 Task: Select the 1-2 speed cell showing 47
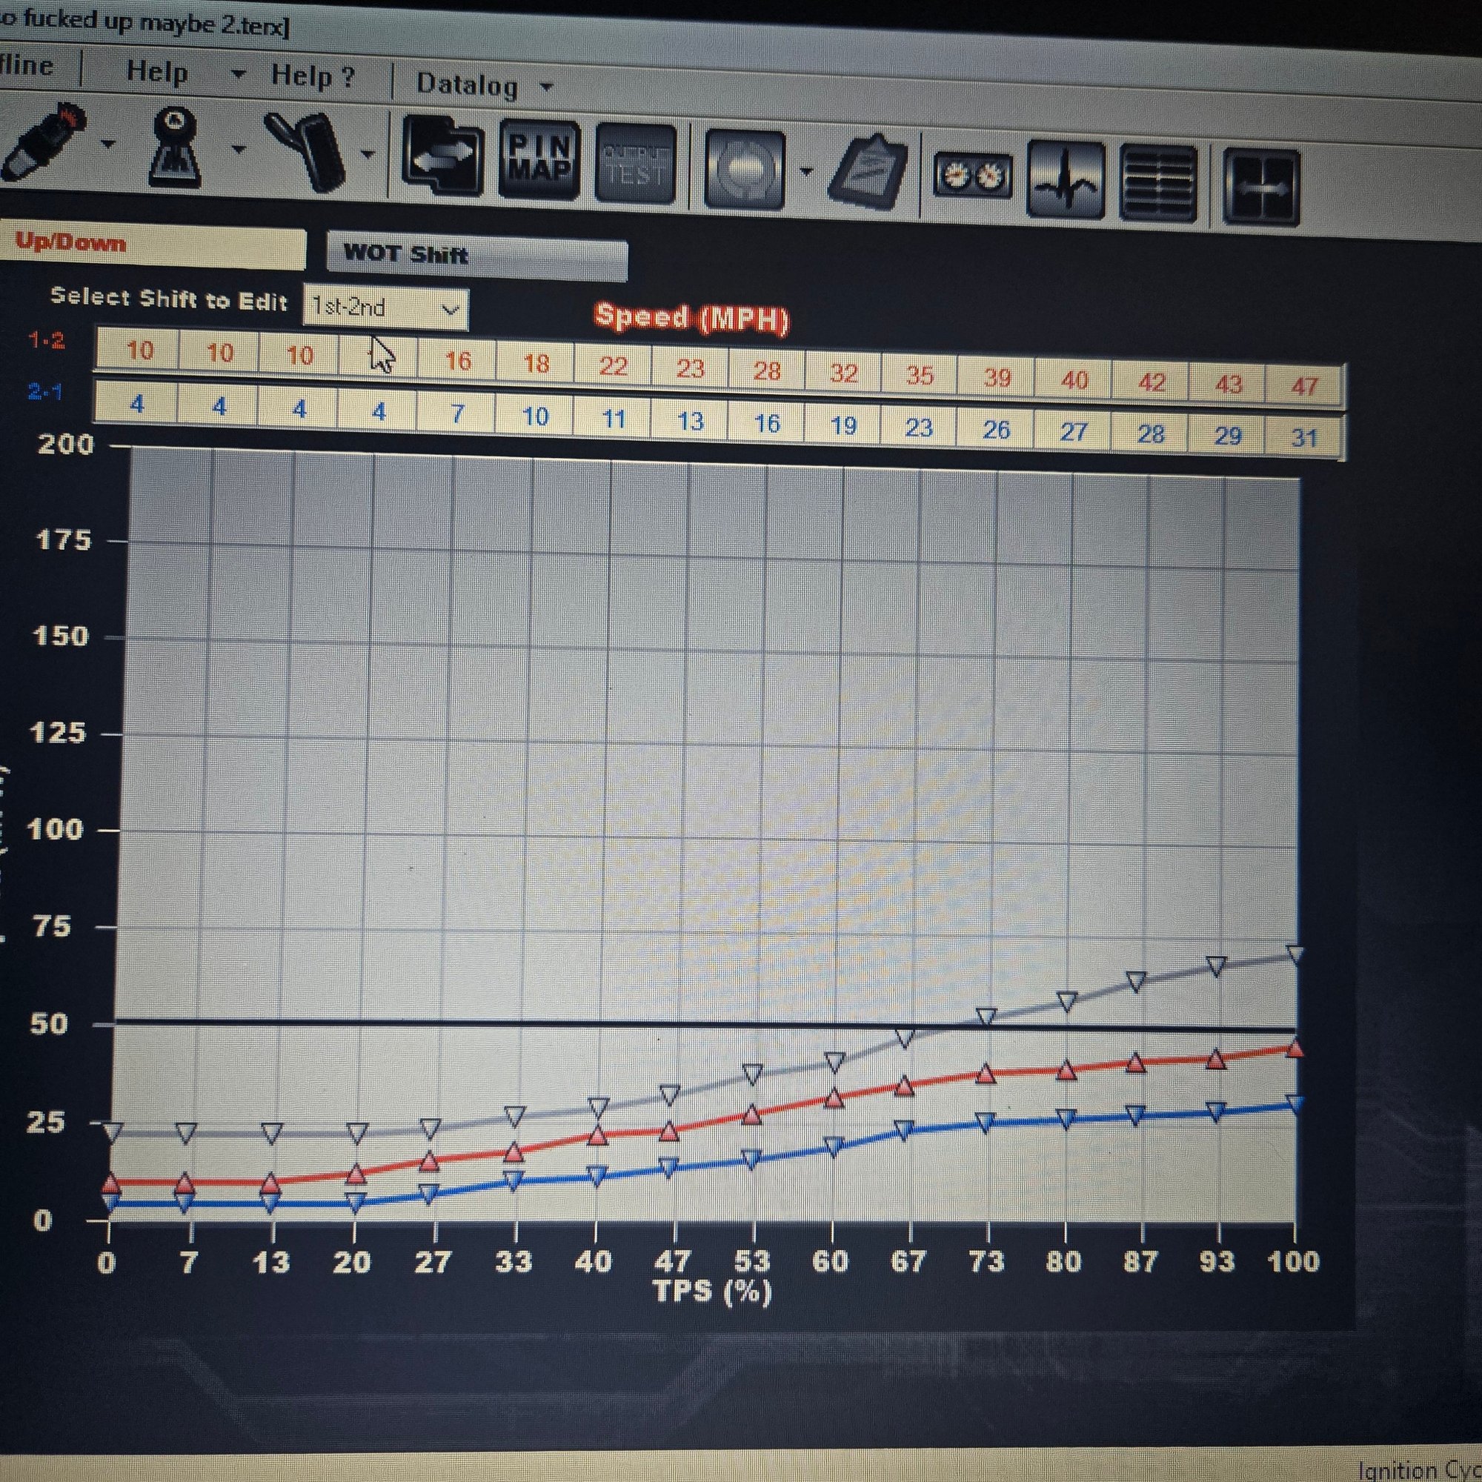pyautogui.click(x=1303, y=387)
